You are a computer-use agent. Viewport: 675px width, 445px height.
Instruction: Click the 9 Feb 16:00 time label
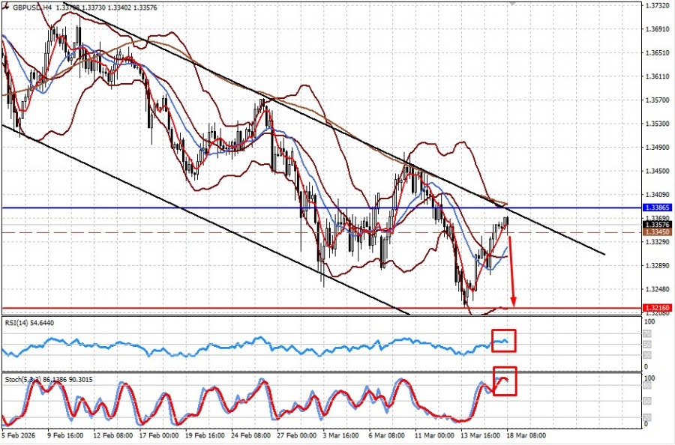coord(65,435)
